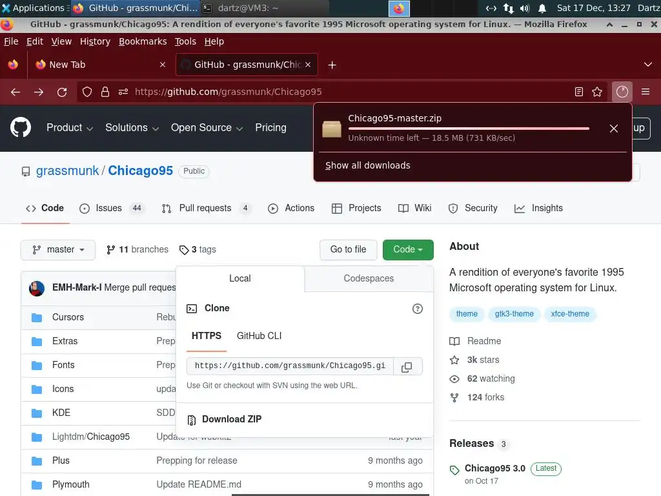The image size is (661, 496).
Task: Open the tracking protection shield icon
Action: (87, 92)
